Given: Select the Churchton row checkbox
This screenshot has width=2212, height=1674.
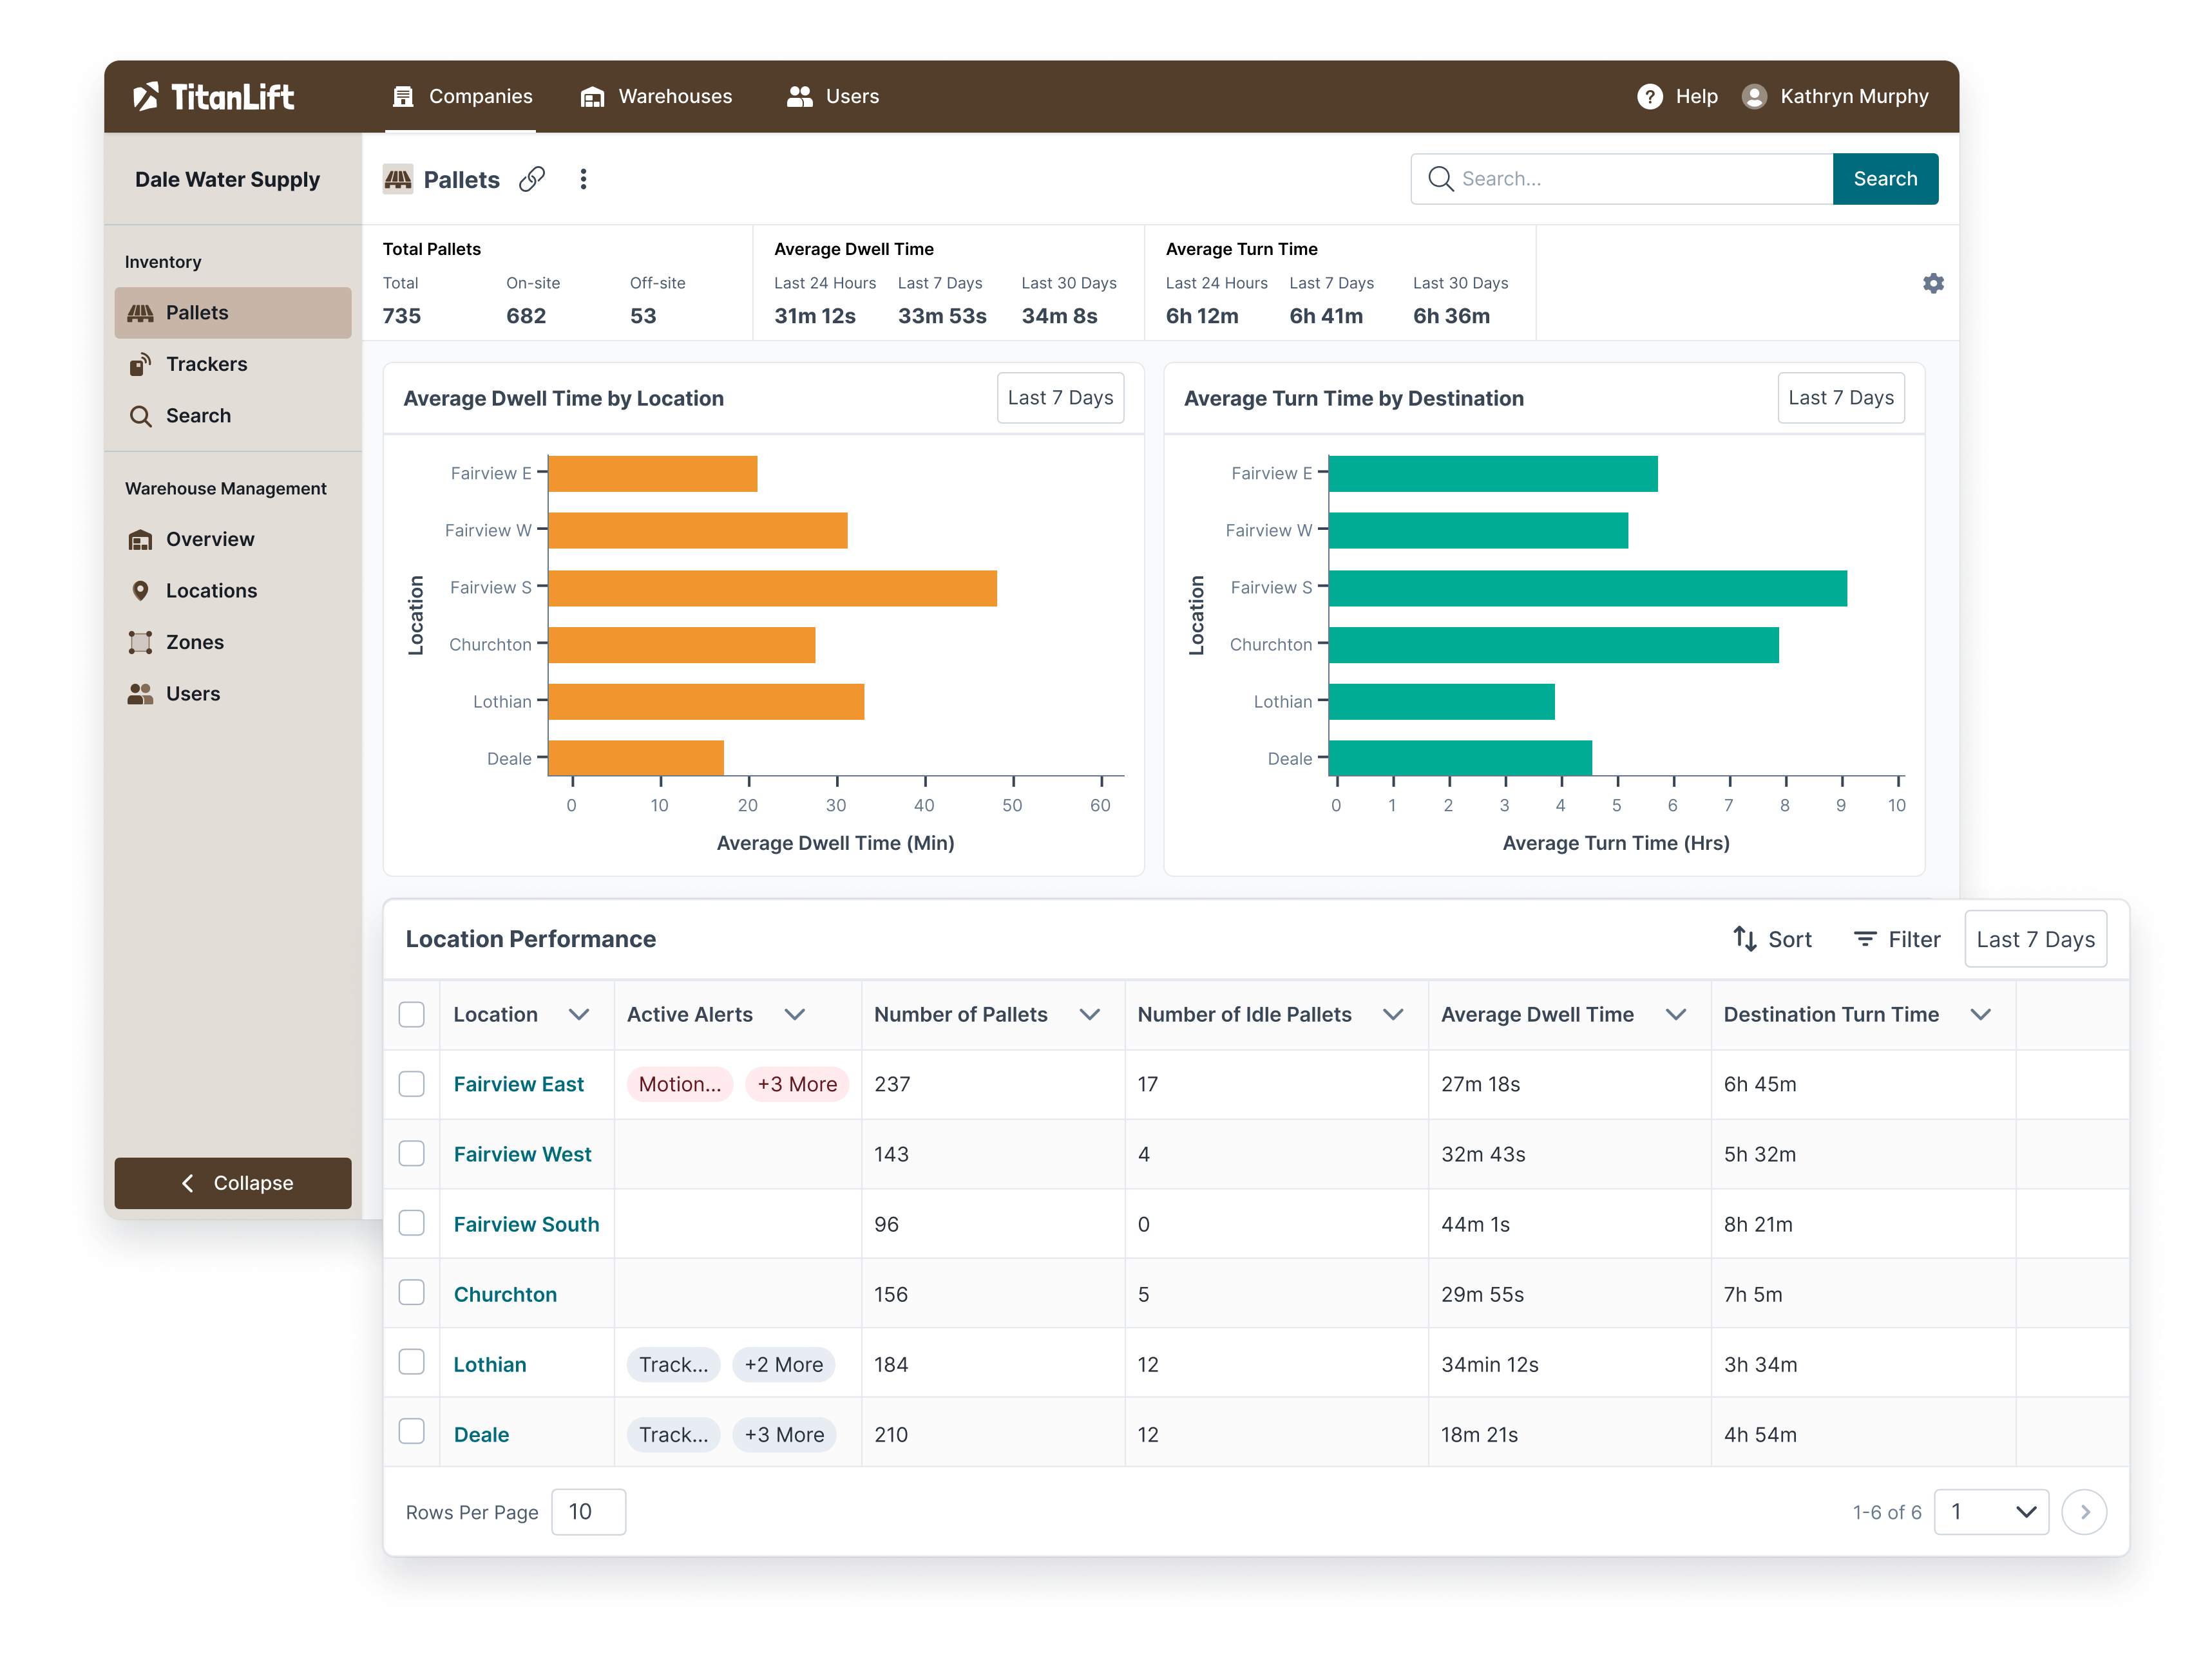Looking at the screenshot, I should click(x=411, y=1292).
